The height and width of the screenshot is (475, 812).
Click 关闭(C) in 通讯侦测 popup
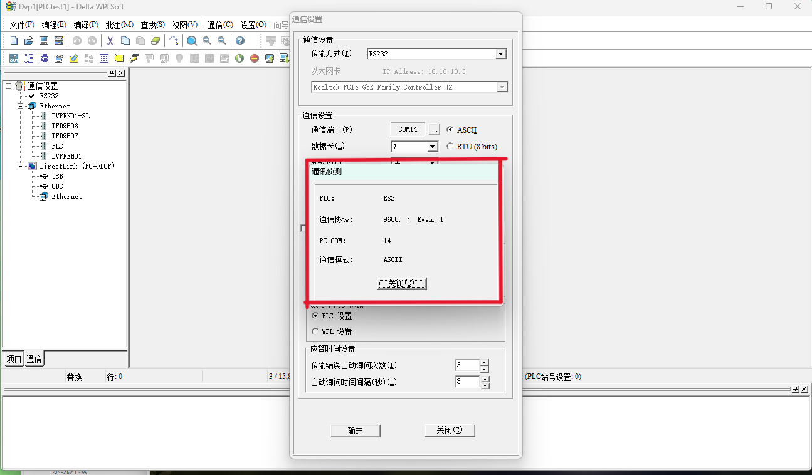tap(401, 284)
